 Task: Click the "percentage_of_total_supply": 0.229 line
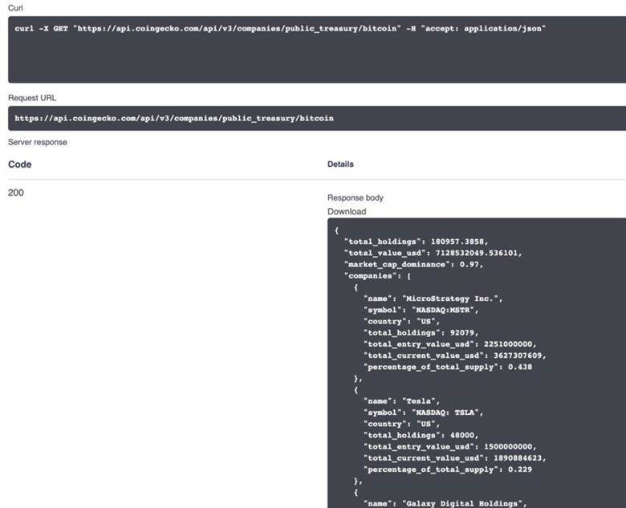coord(448,469)
